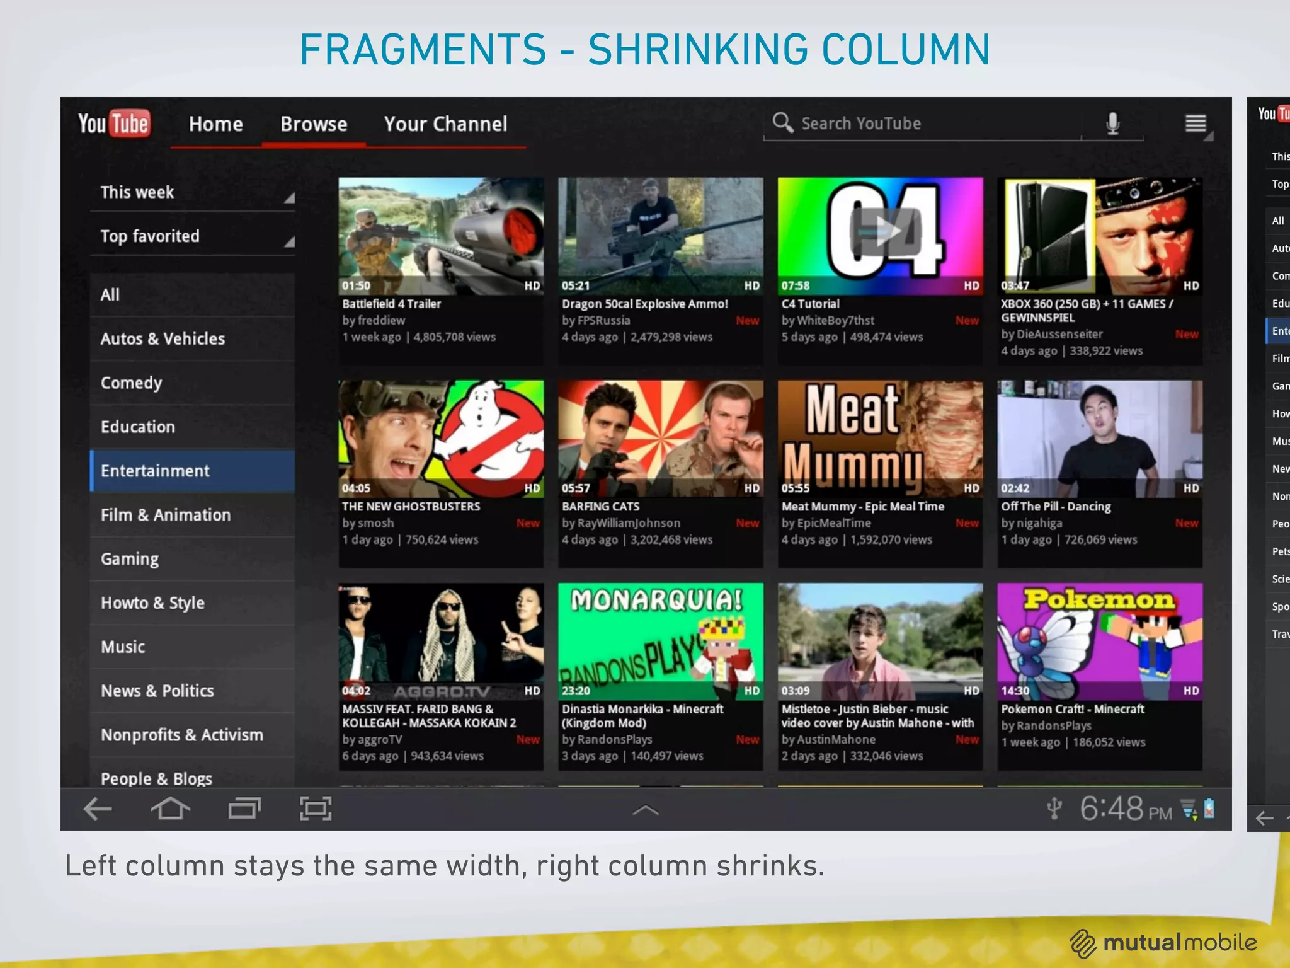This screenshot has width=1290, height=968.
Task: Switch to the Home tab
Action: 215,124
